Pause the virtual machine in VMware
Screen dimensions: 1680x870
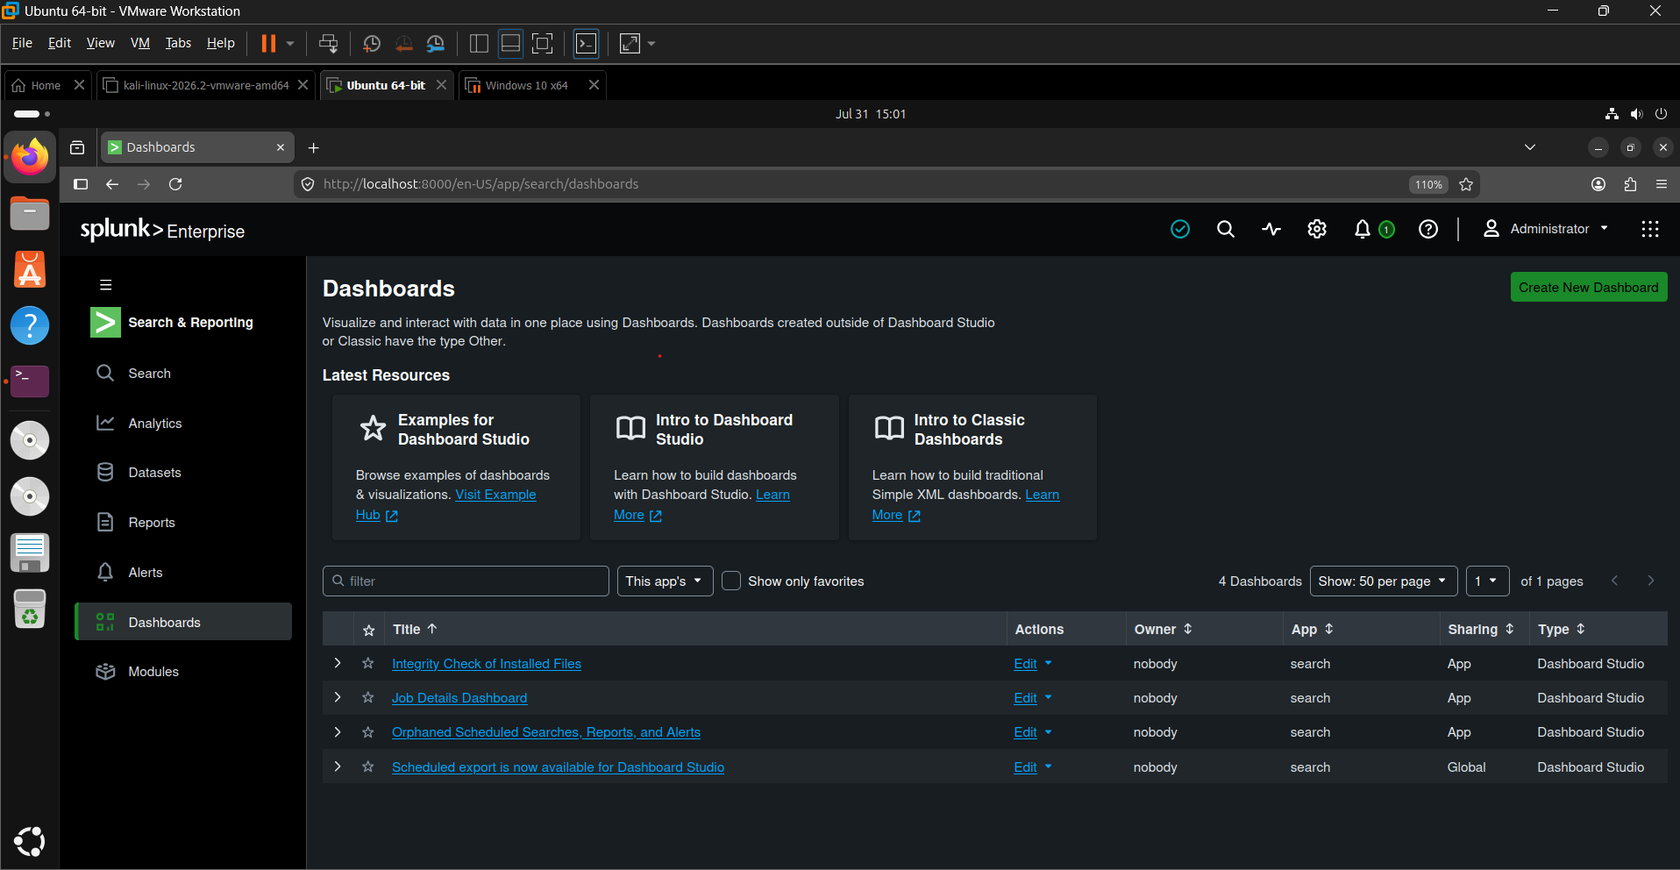pos(268,43)
